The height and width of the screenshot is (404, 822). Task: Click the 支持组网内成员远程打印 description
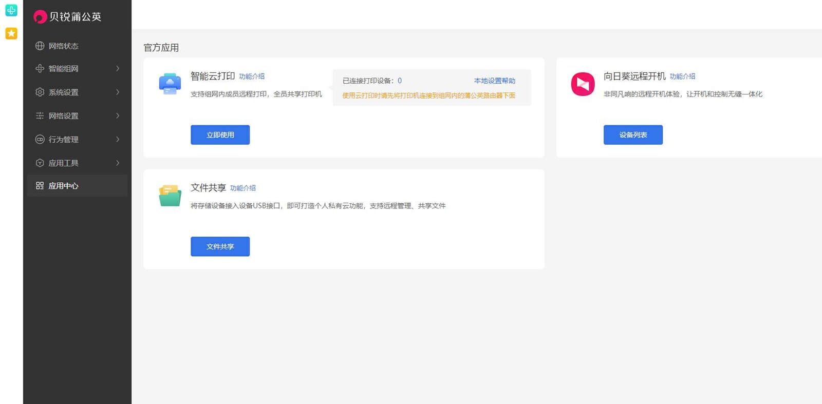[x=256, y=94]
